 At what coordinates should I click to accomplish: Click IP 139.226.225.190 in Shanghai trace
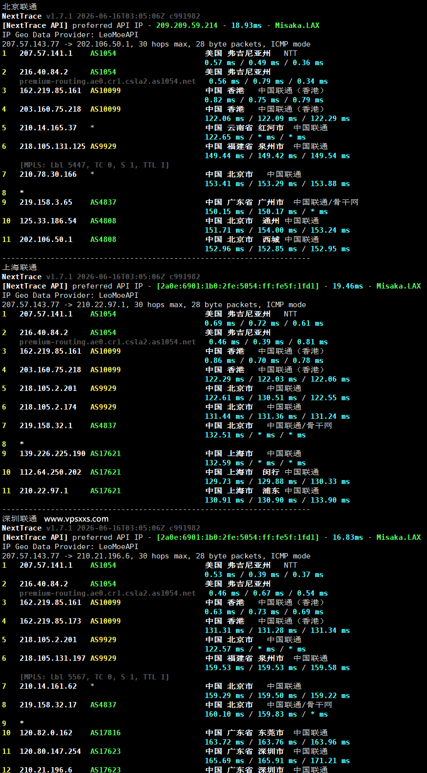[52, 454]
